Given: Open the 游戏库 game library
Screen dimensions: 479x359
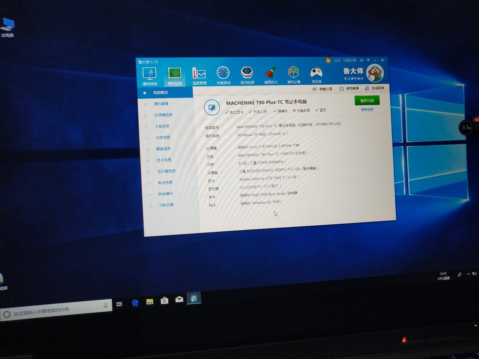Looking at the screenshot, I should [x=316, y=74].
